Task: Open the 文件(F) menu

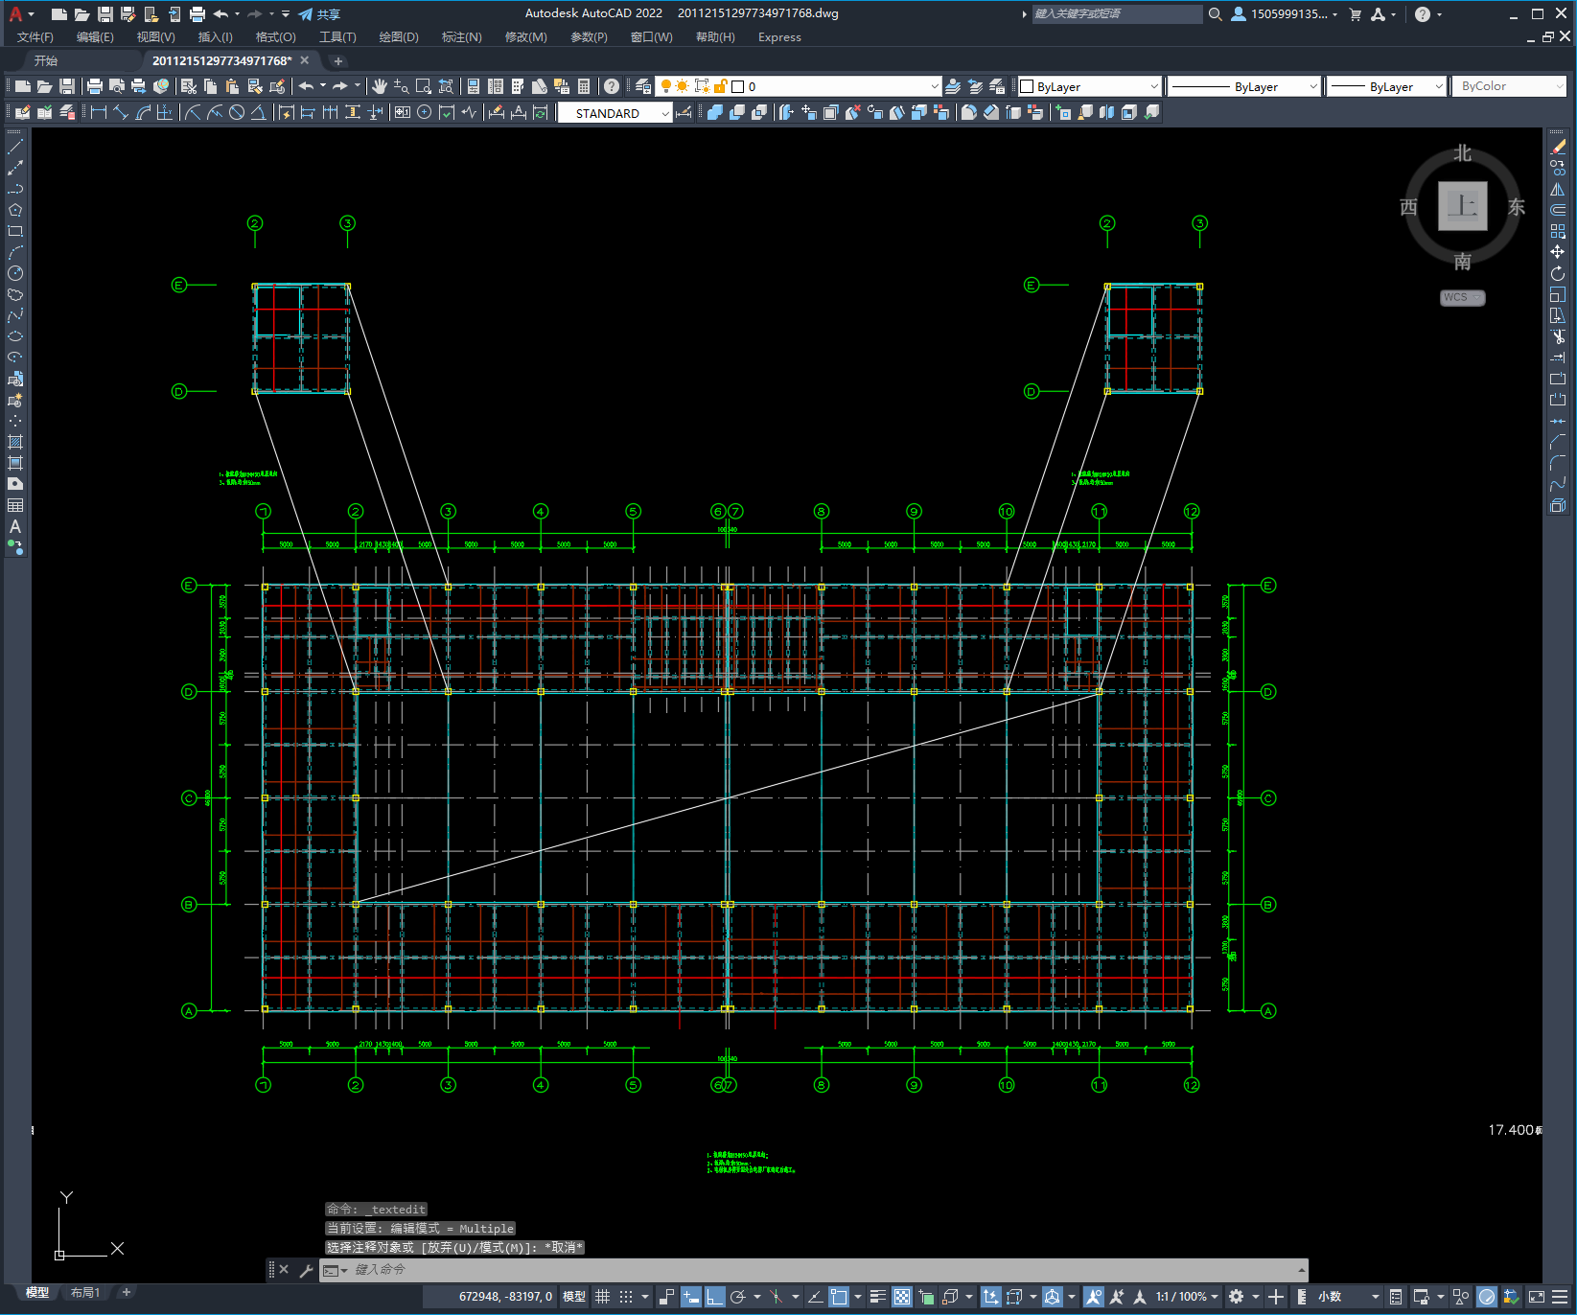Action: point(35,37)
